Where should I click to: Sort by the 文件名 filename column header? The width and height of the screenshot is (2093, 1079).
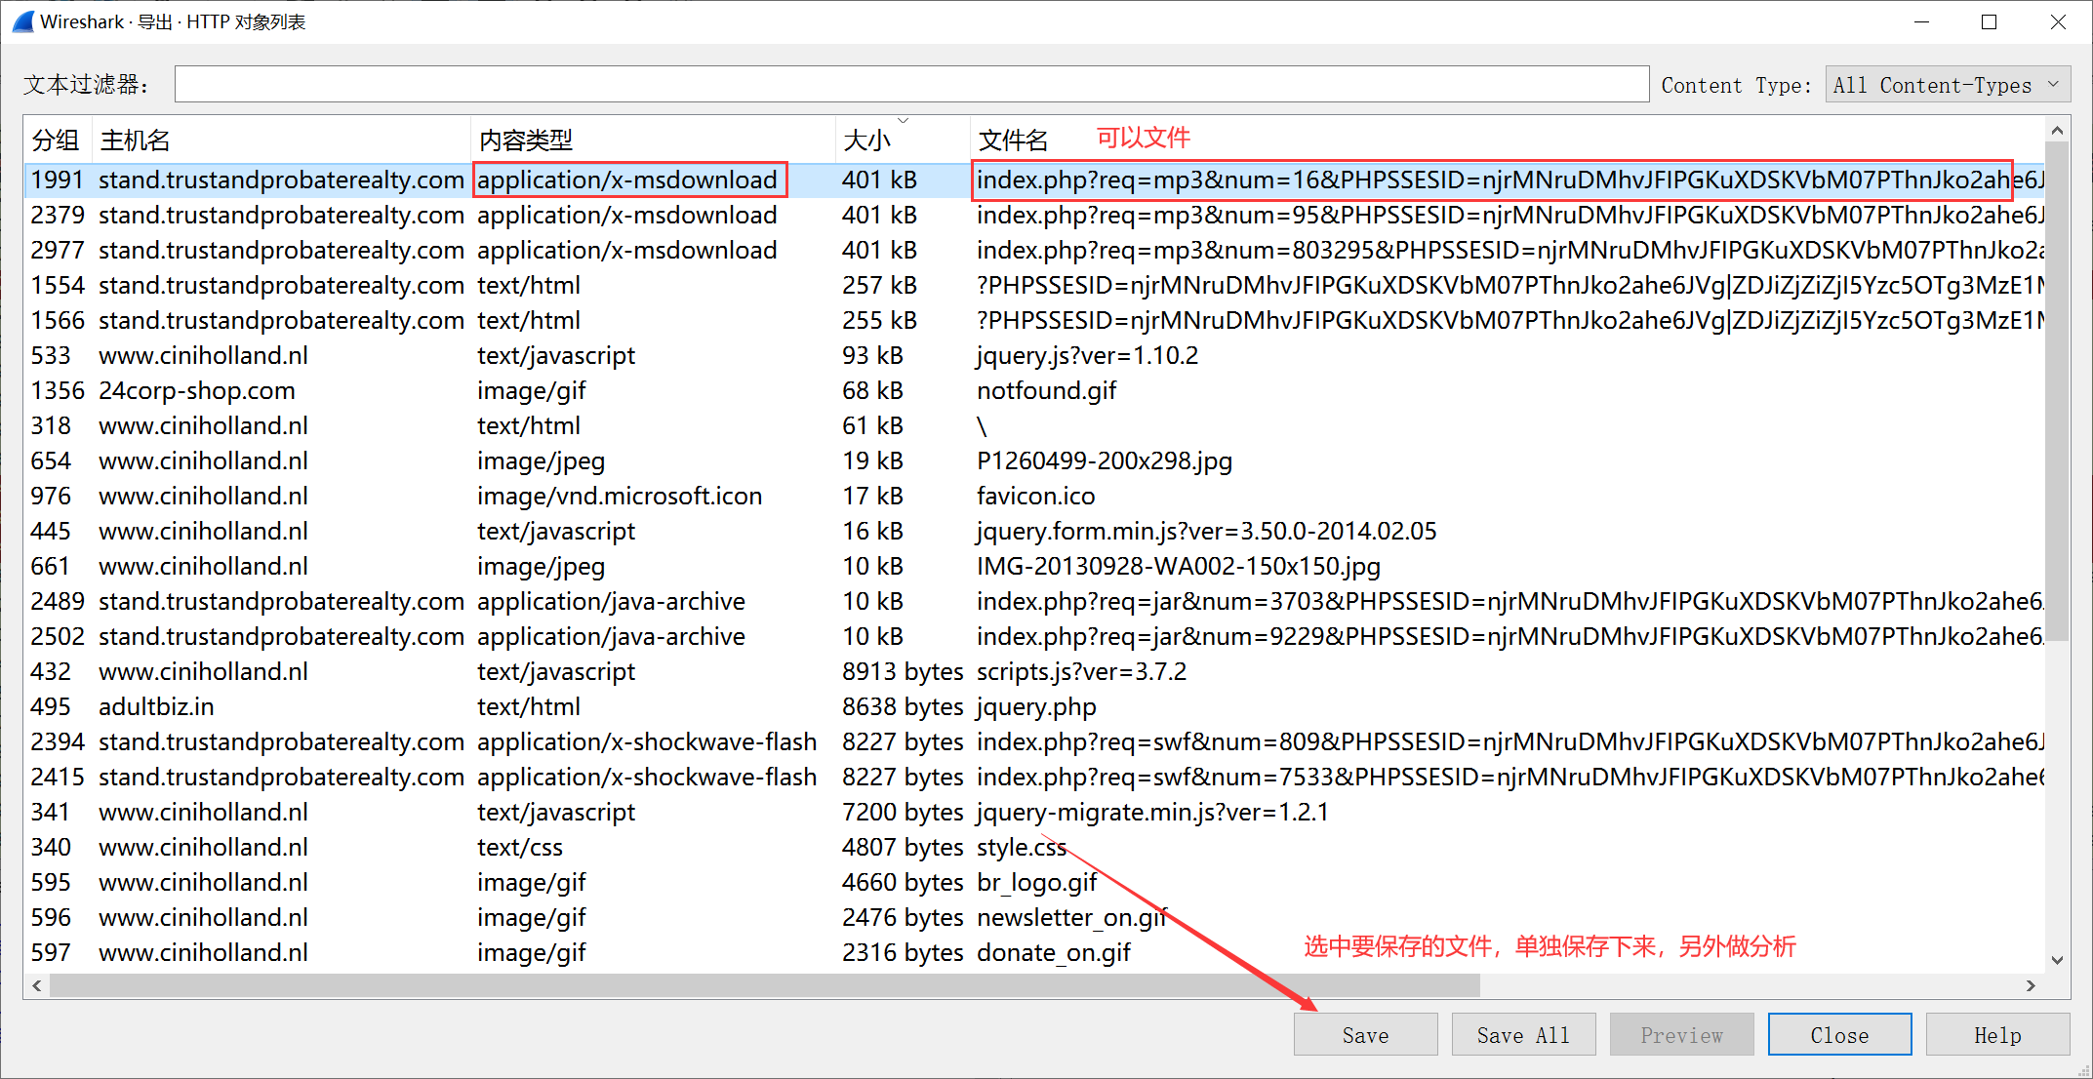coord(1013,140)
